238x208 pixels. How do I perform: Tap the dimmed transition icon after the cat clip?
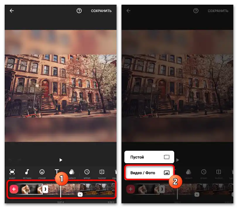point(162,189)
